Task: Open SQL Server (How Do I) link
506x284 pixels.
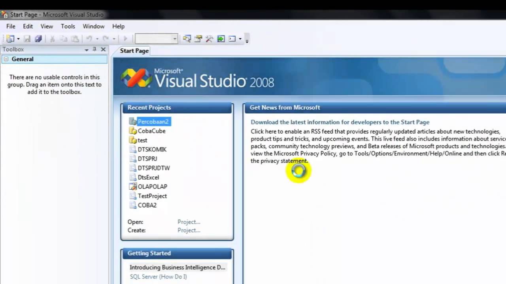Action: [x=158, y=277]
